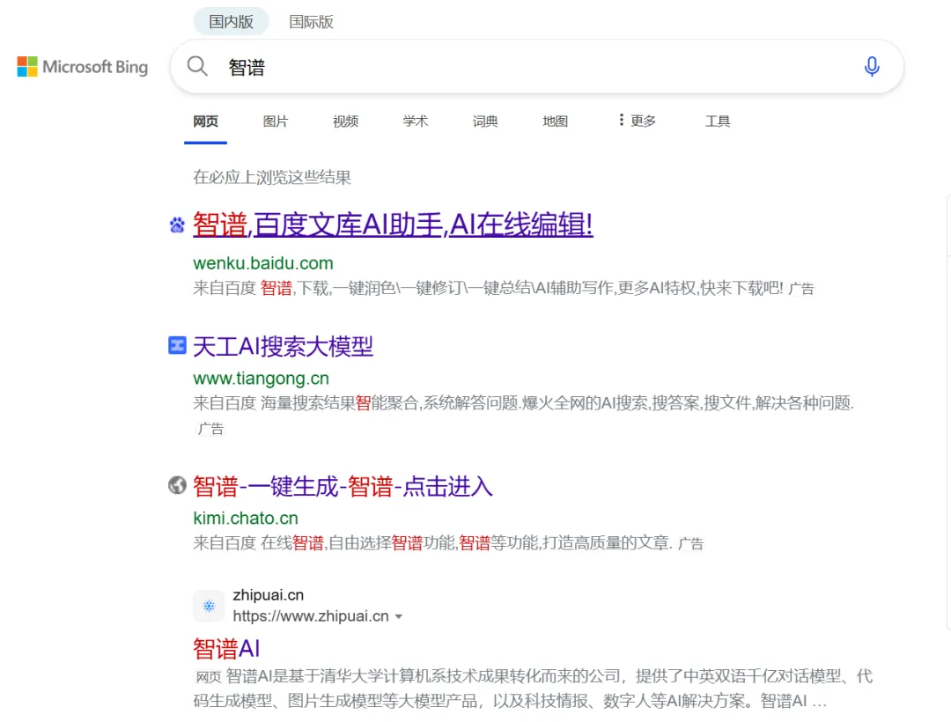Click the description starting 来自百度 海量搜索结果
The height and width of the screenshot is (722, 951).
523,403
